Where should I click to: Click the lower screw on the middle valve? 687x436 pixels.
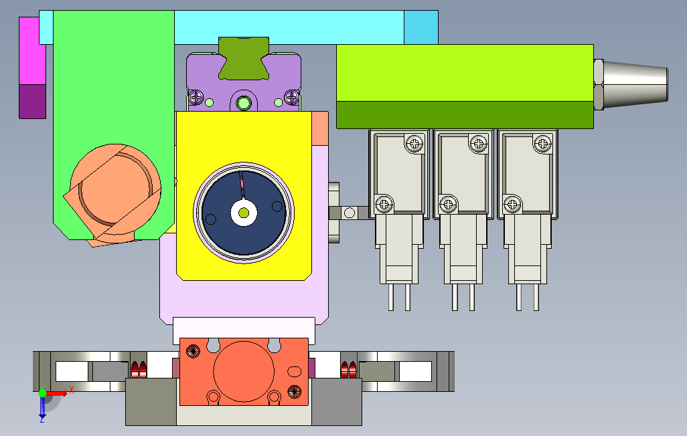click(x=448, y=204)
